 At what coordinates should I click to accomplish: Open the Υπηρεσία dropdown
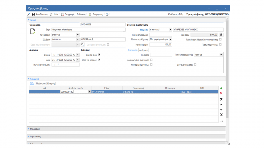click(170, 30)
